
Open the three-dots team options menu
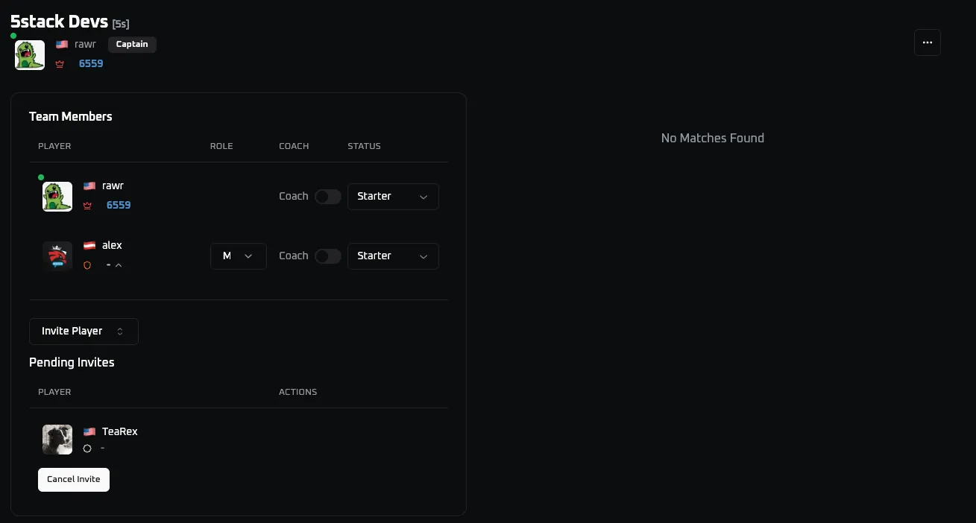[x=927, y=42]
